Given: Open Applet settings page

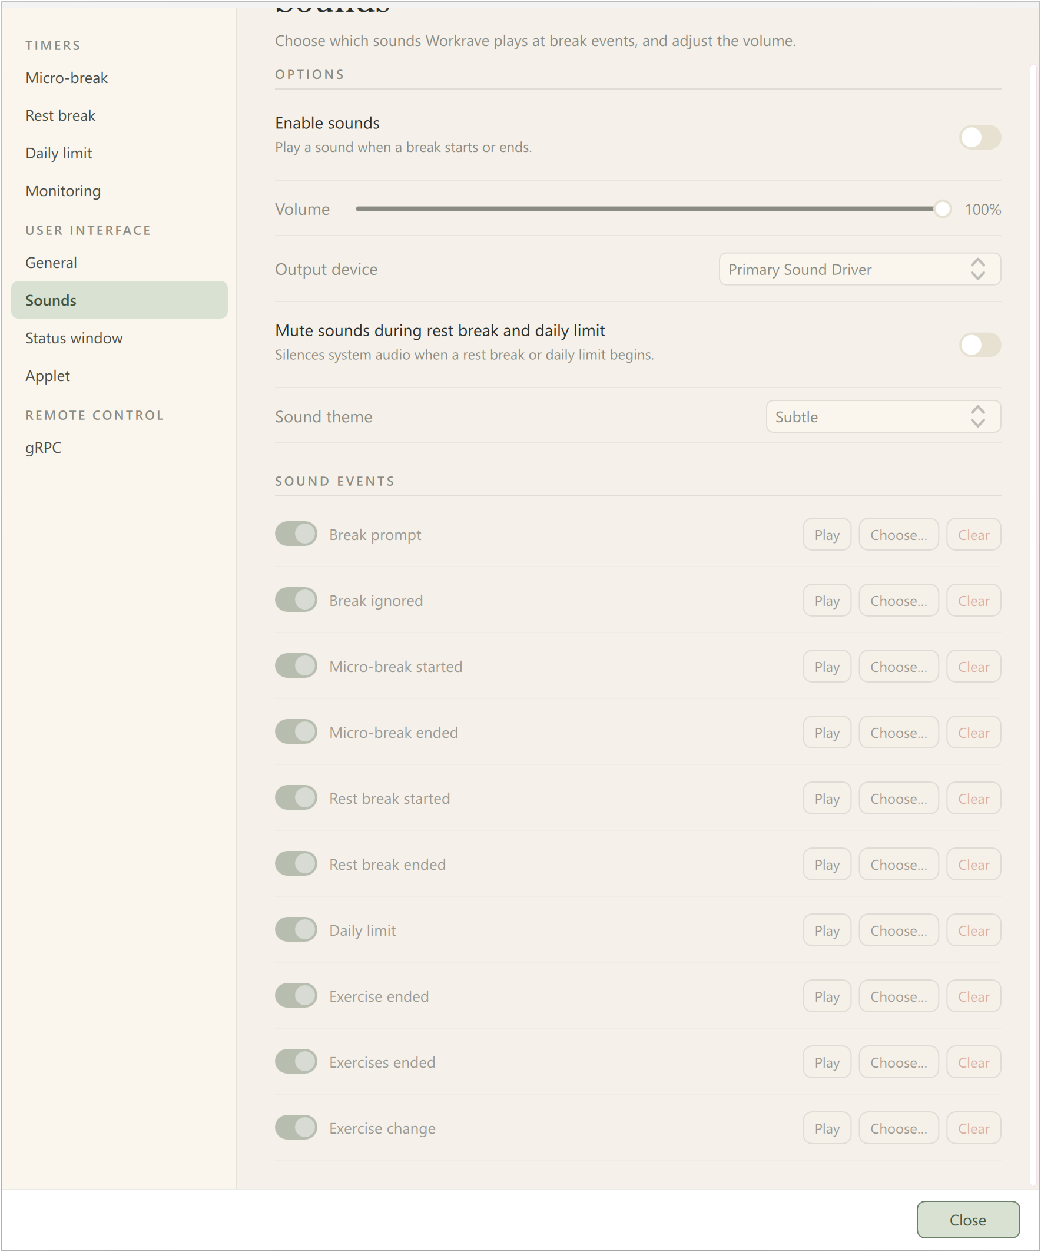Looking at the screenshot, I should pos(120,376).
